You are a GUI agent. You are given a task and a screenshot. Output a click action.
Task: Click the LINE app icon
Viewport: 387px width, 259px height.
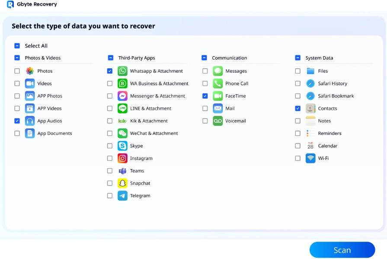[122, 109]
